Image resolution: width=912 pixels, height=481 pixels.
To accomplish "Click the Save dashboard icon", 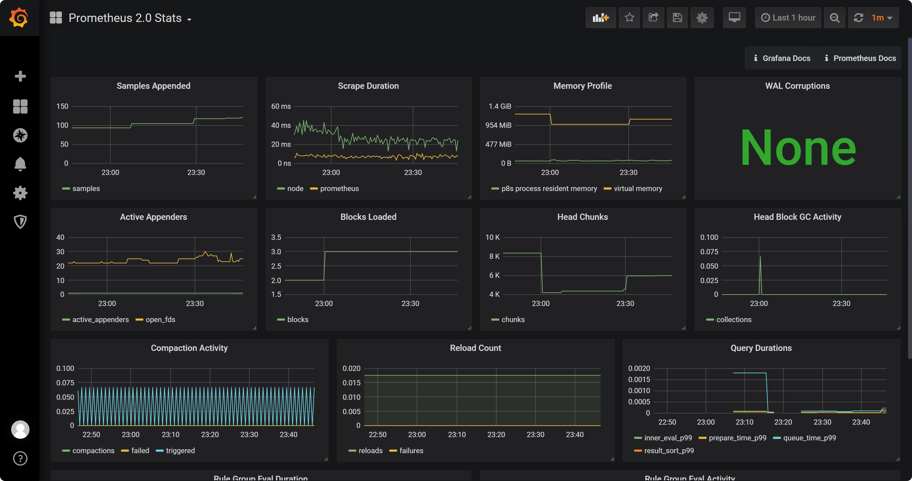I will 677,18.
